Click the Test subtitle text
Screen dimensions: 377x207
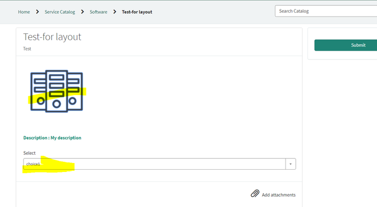[x=27, y=49]
